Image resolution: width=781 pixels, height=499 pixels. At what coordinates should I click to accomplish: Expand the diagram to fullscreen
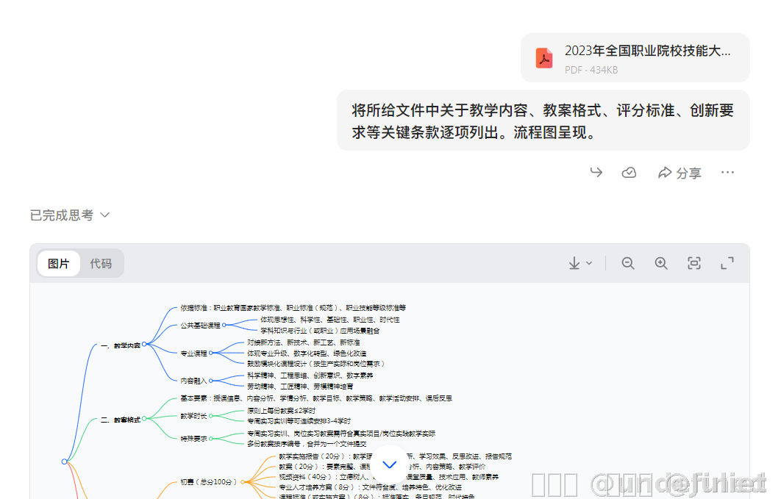click(727, 263)
